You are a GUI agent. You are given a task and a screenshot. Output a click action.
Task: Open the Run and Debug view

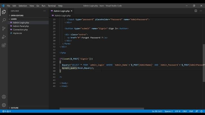click(x=4, y=37)
